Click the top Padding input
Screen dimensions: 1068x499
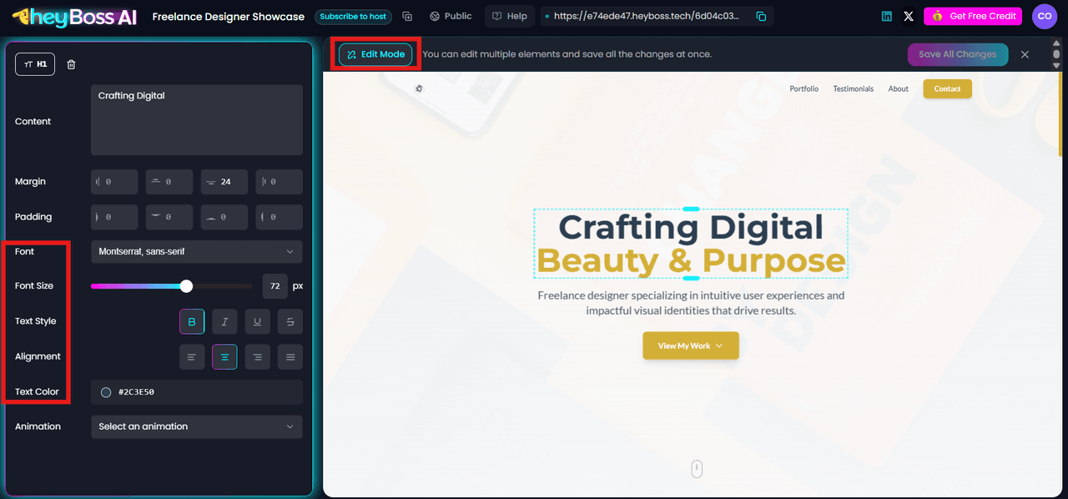tap(169, 217)
